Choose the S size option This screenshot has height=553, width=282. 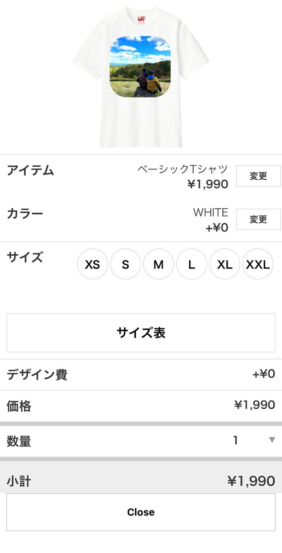(125, 264)
